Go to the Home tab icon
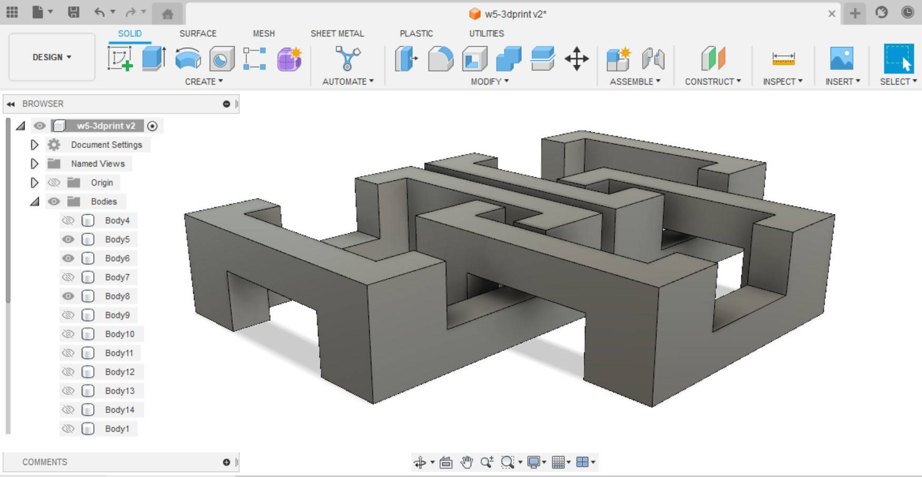This screenshot has height=477, width=922. (x=167, y=14)
